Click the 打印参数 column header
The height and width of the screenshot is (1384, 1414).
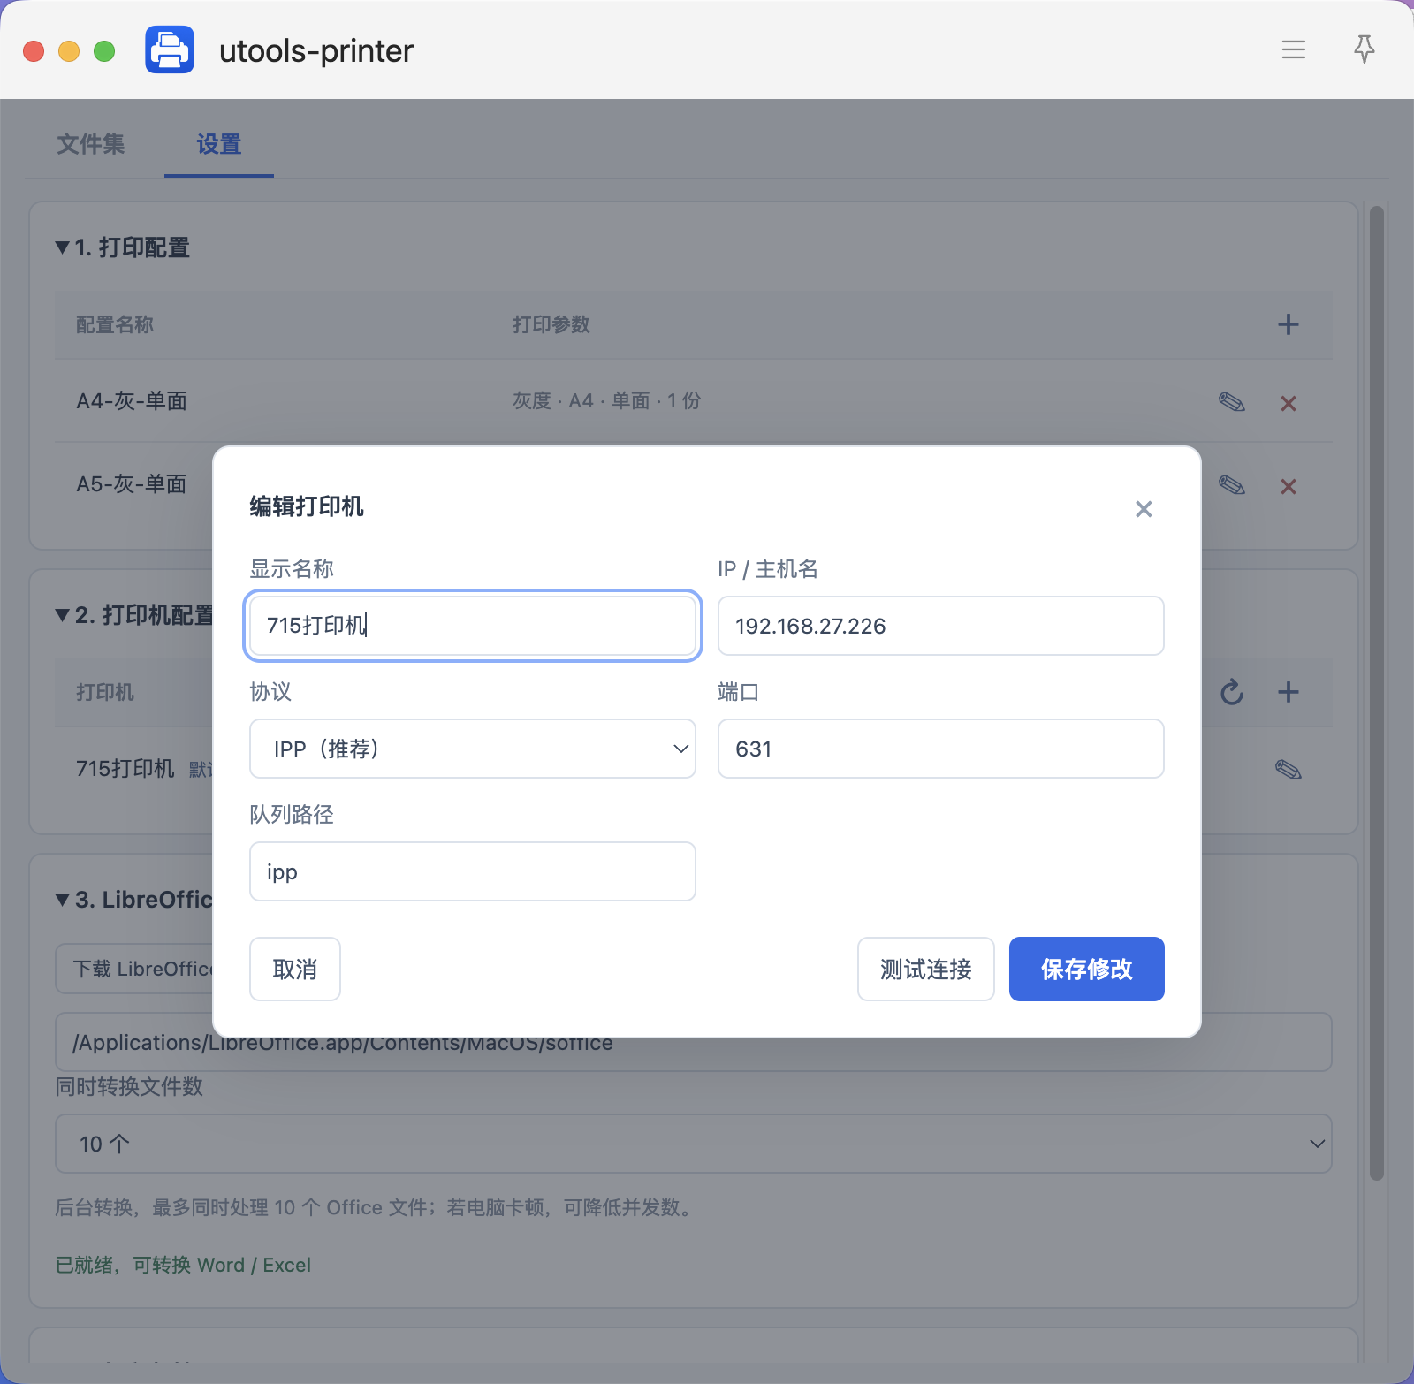click(x=551, y=324)
